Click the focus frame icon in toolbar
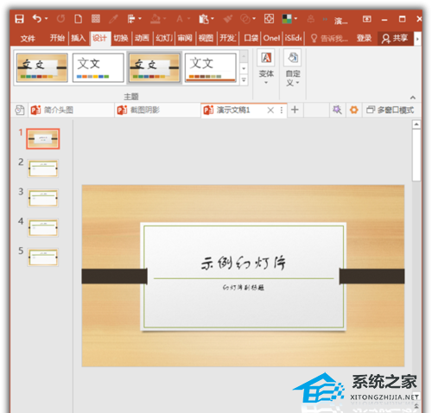432x413 pixels. click(269, 19)
